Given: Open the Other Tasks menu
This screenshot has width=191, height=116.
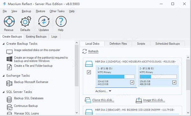Looking at the screenshot, I should (57, 11).
